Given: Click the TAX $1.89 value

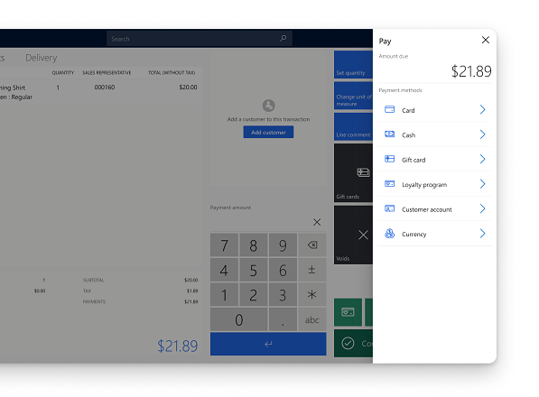Looking at the screenshot, I should pos(192,291).
